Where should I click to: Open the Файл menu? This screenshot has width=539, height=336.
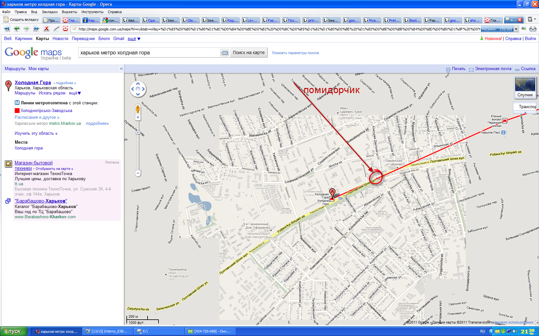click(6, 12)
